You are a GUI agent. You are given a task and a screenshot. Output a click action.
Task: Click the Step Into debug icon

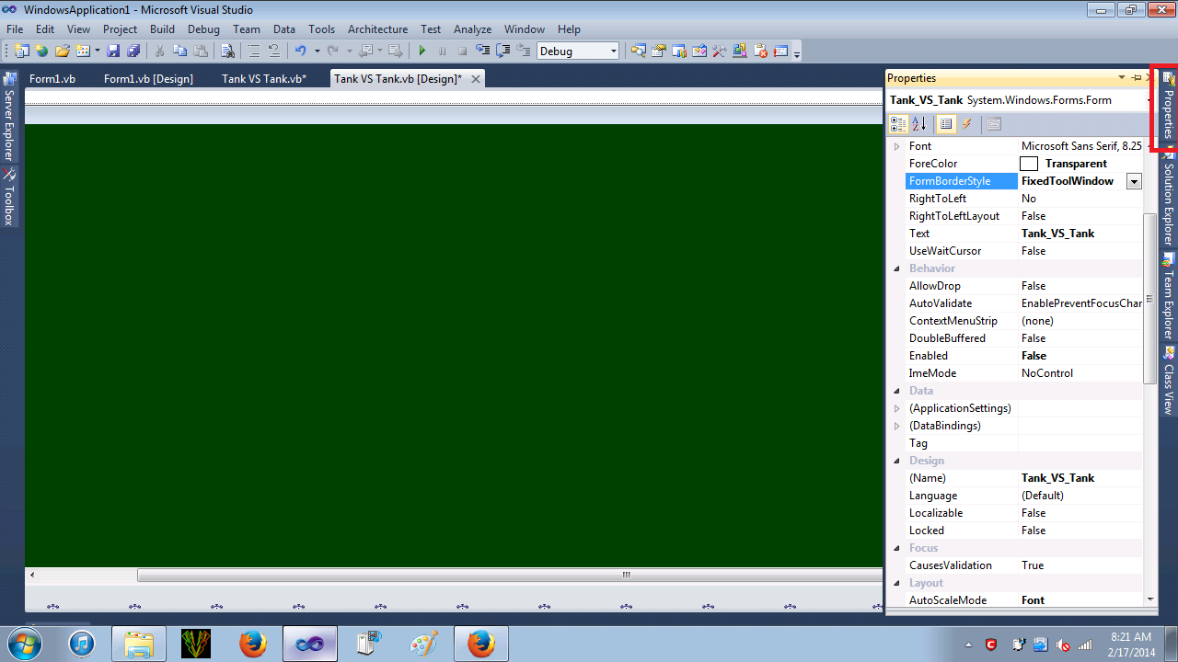click(x=482, y=51)
